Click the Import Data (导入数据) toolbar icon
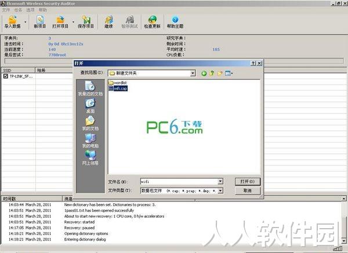 click(13, 22)
